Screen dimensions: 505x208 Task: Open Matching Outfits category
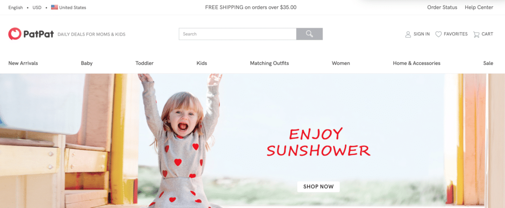tap(269, 63)
